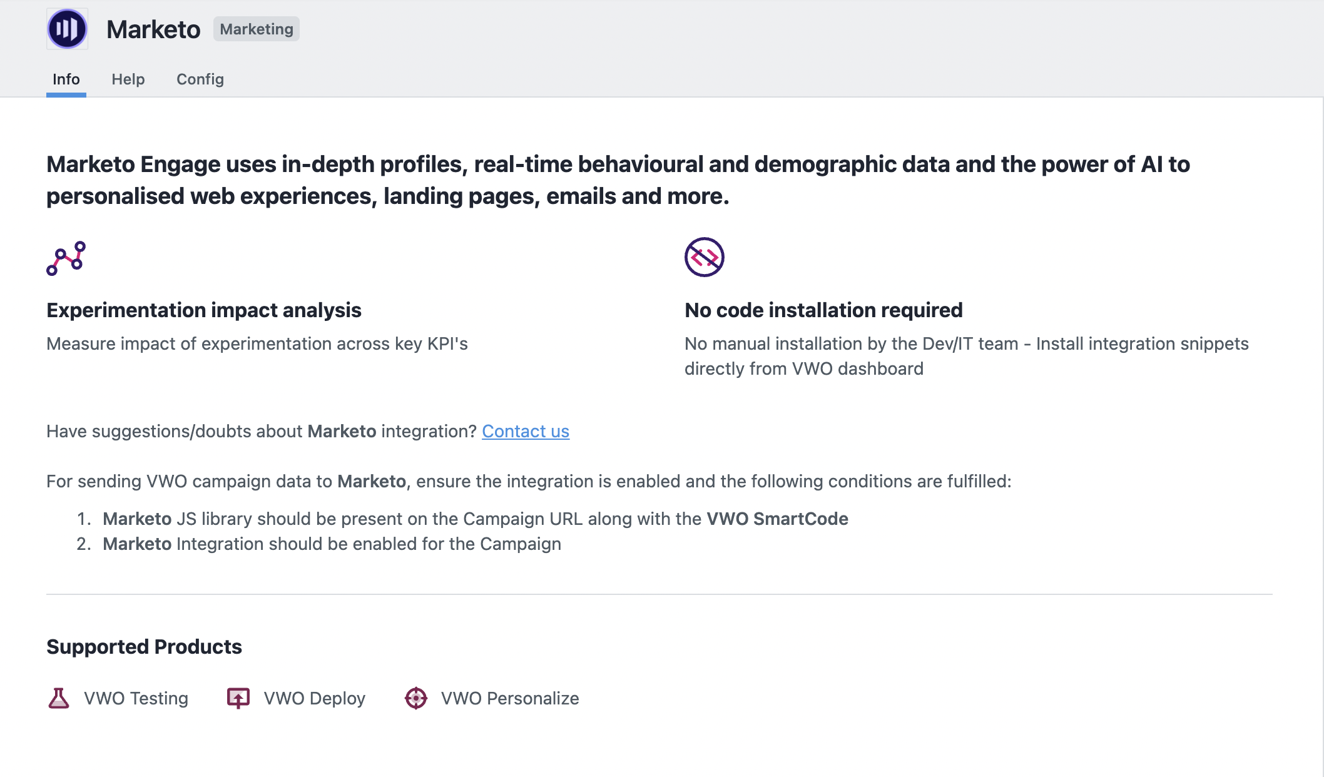Click the Experimentation impact analysis graph icon
1324x777 pixels.
coord(66,258)
